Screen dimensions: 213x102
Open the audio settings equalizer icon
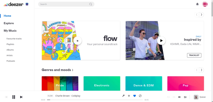point(185,97)
